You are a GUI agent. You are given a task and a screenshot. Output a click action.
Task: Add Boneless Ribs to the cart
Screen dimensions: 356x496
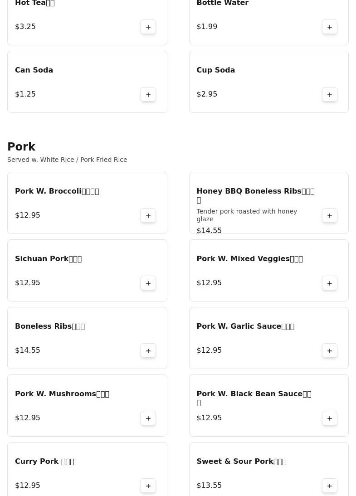click(148, 351)
